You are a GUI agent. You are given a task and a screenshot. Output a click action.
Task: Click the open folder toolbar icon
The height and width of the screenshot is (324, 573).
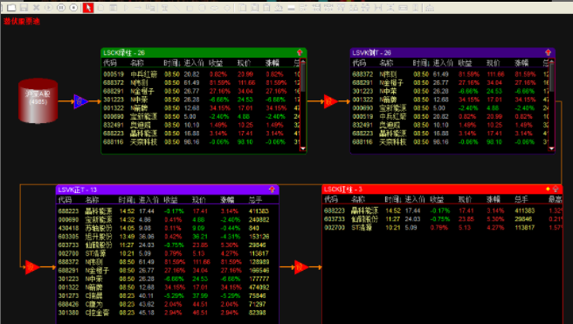tap(11, 7)
